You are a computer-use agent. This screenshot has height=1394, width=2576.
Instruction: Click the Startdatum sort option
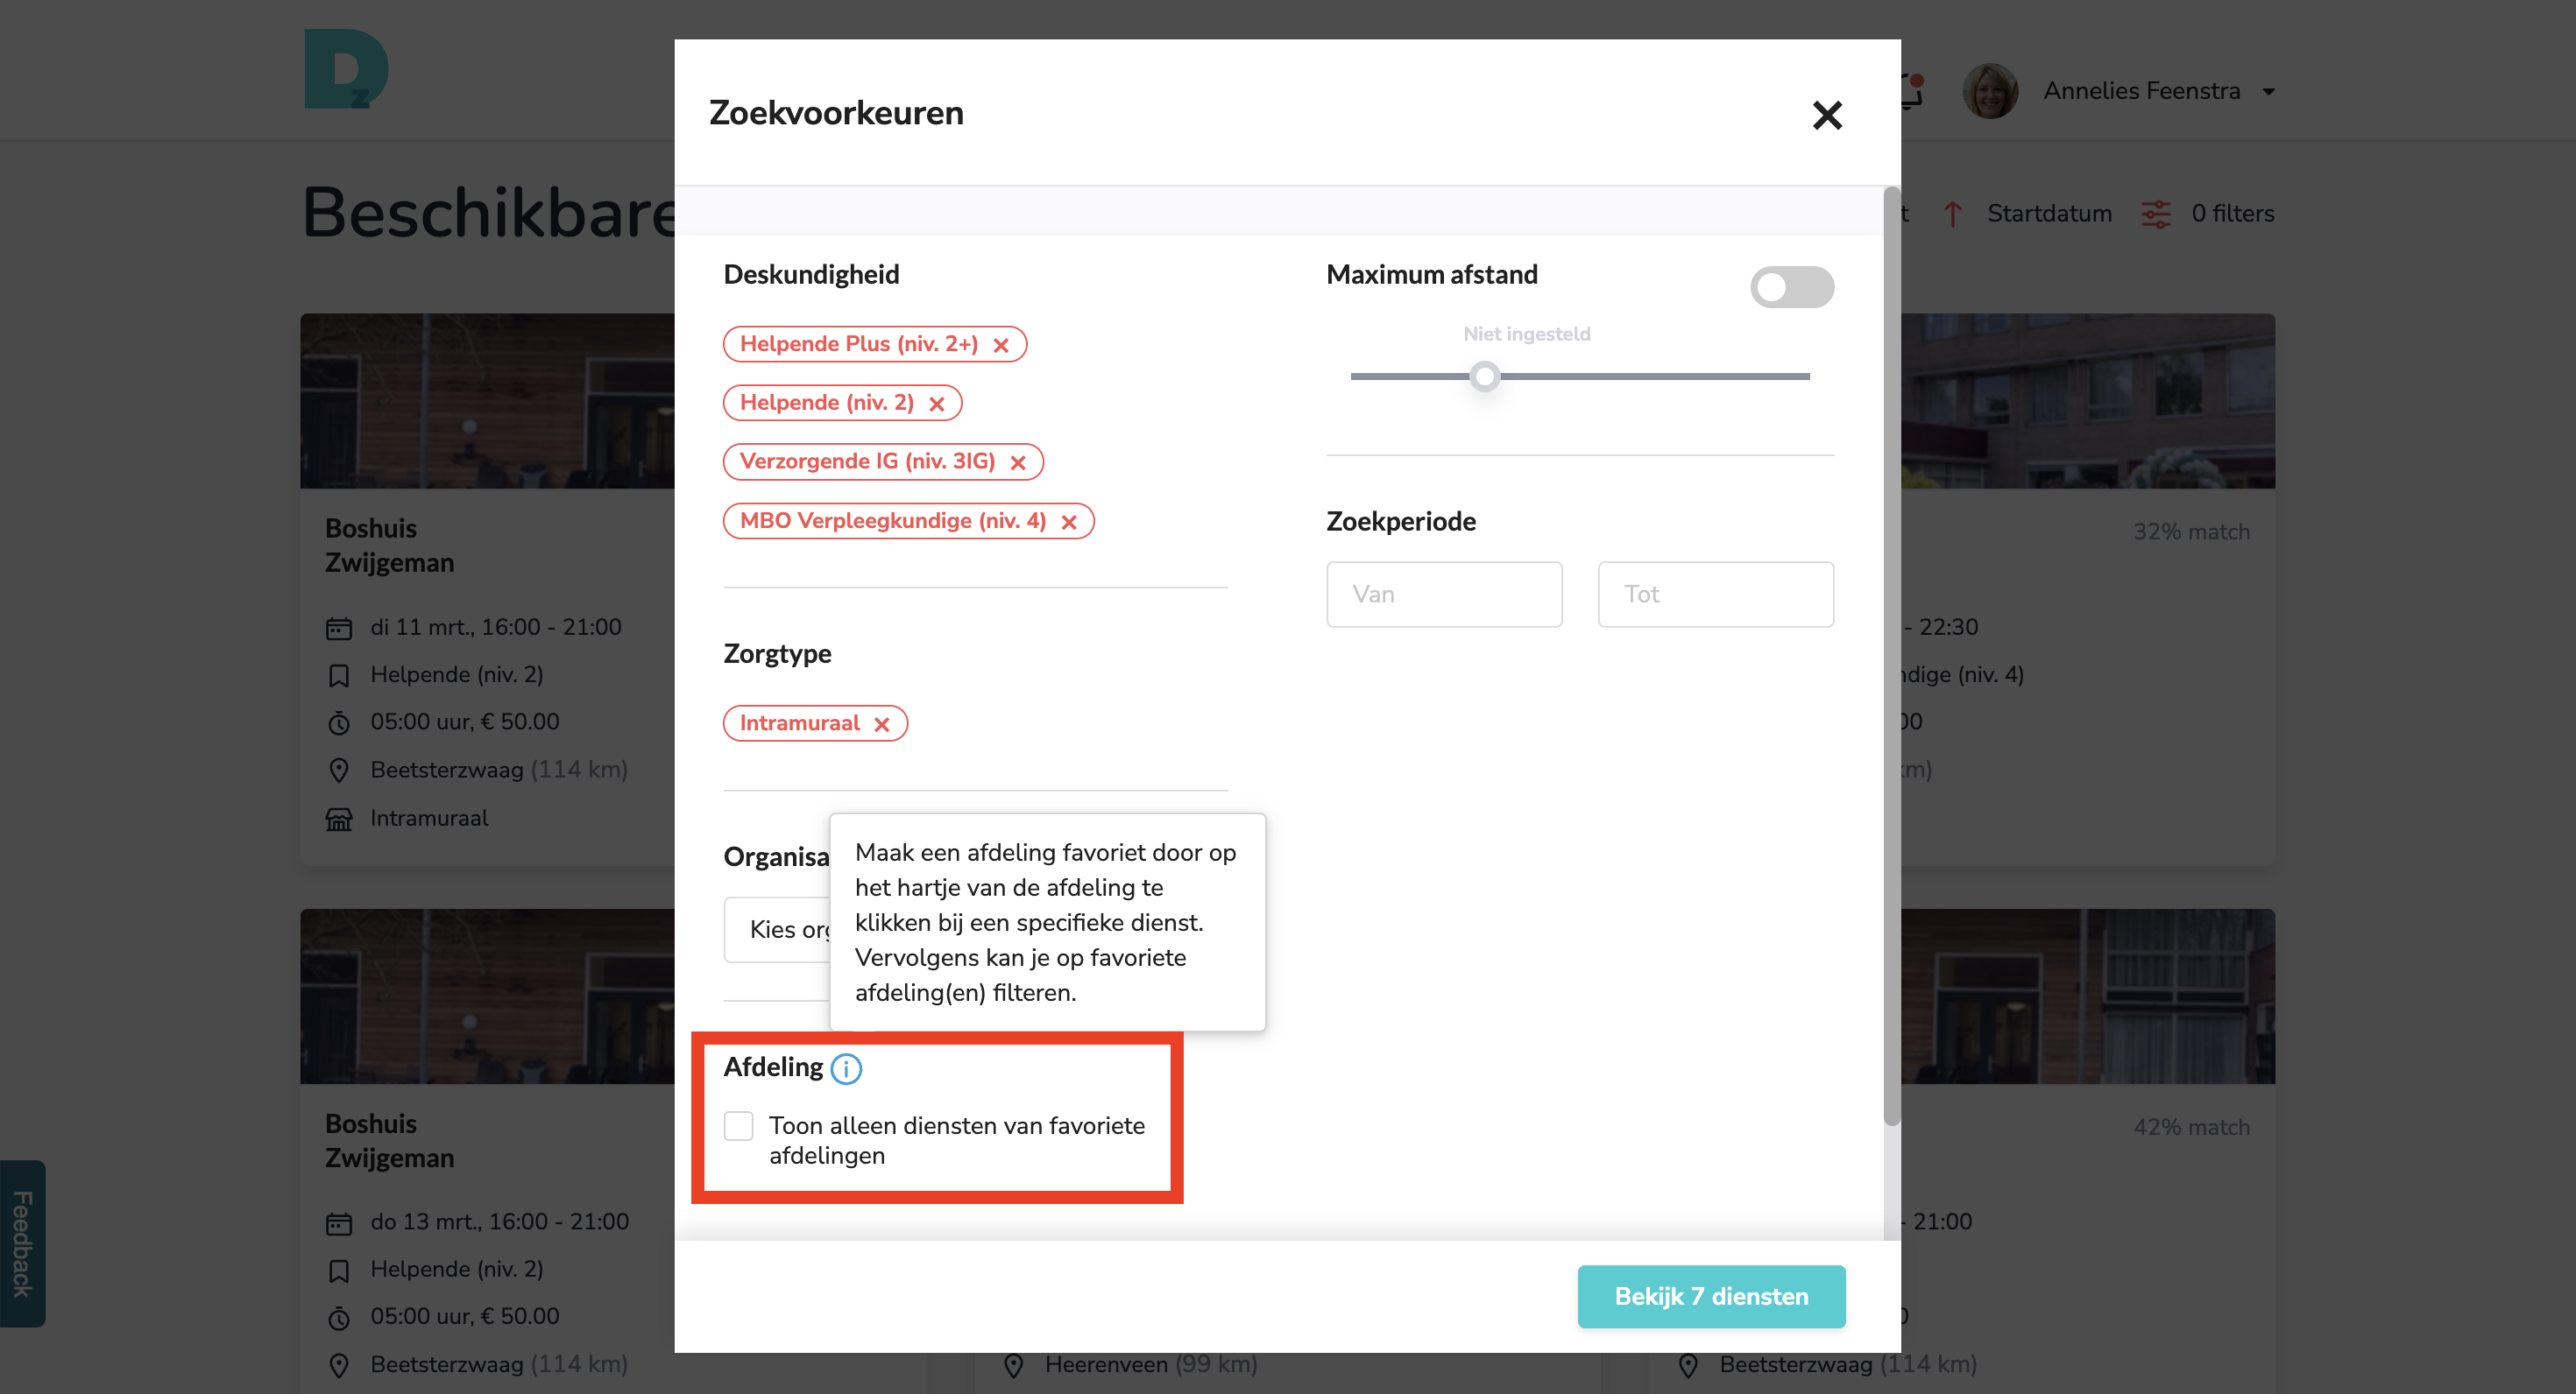[2049, 214]
